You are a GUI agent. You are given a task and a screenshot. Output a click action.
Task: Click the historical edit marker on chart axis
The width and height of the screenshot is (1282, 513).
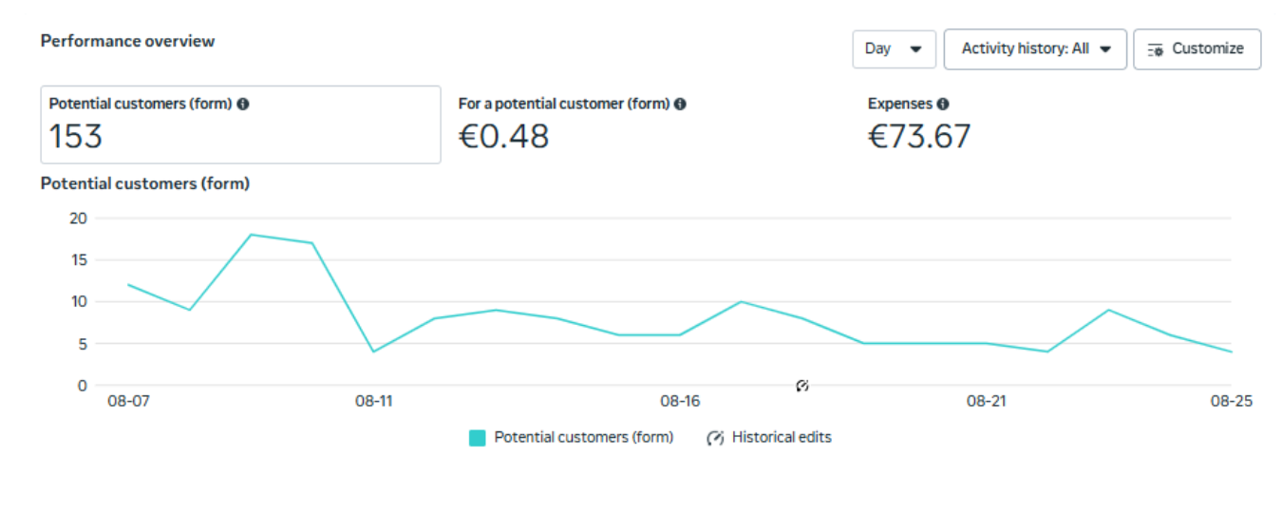[x=802, y=386]
